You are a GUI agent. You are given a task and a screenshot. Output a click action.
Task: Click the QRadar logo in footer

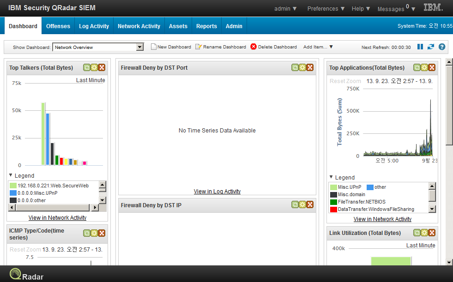pyautogui.click(x=26, y=275)
